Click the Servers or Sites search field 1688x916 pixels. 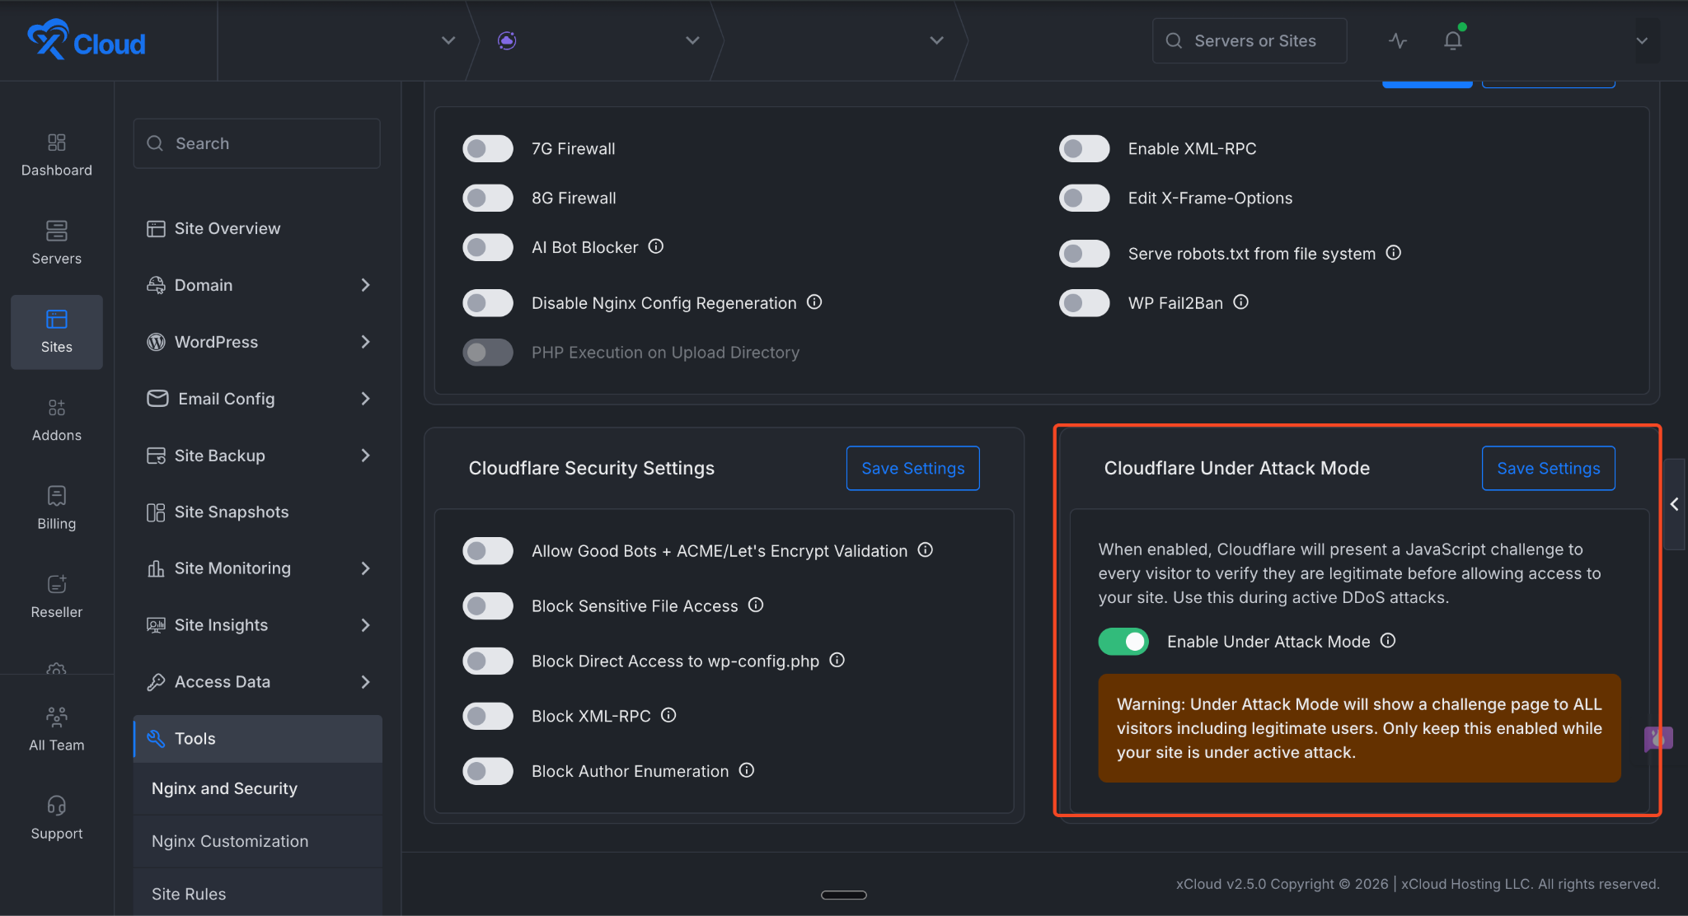tap(1249, 40)
